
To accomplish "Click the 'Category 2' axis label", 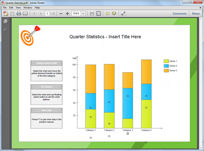I will point(109,130).
